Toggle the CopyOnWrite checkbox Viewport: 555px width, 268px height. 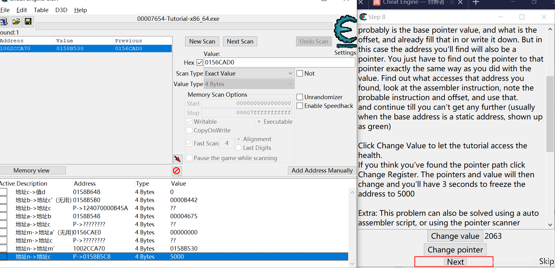(x=189, y=130)
